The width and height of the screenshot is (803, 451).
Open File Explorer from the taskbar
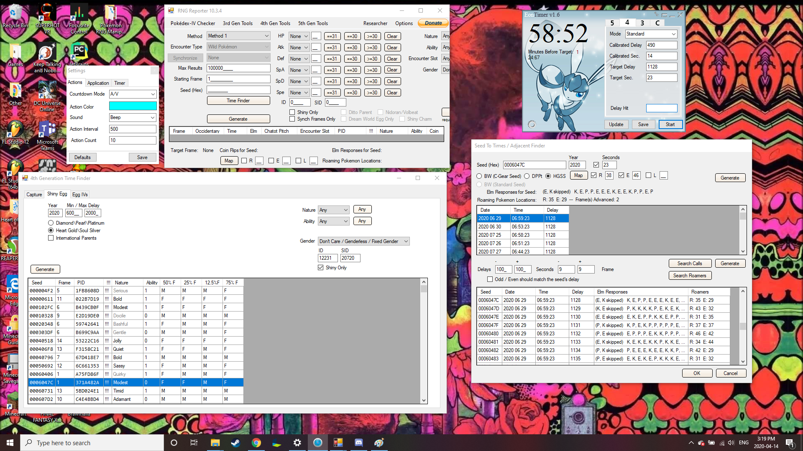(x=215, y=443)
